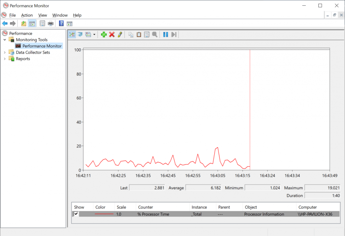Update the graph data manually

point(174,34)
